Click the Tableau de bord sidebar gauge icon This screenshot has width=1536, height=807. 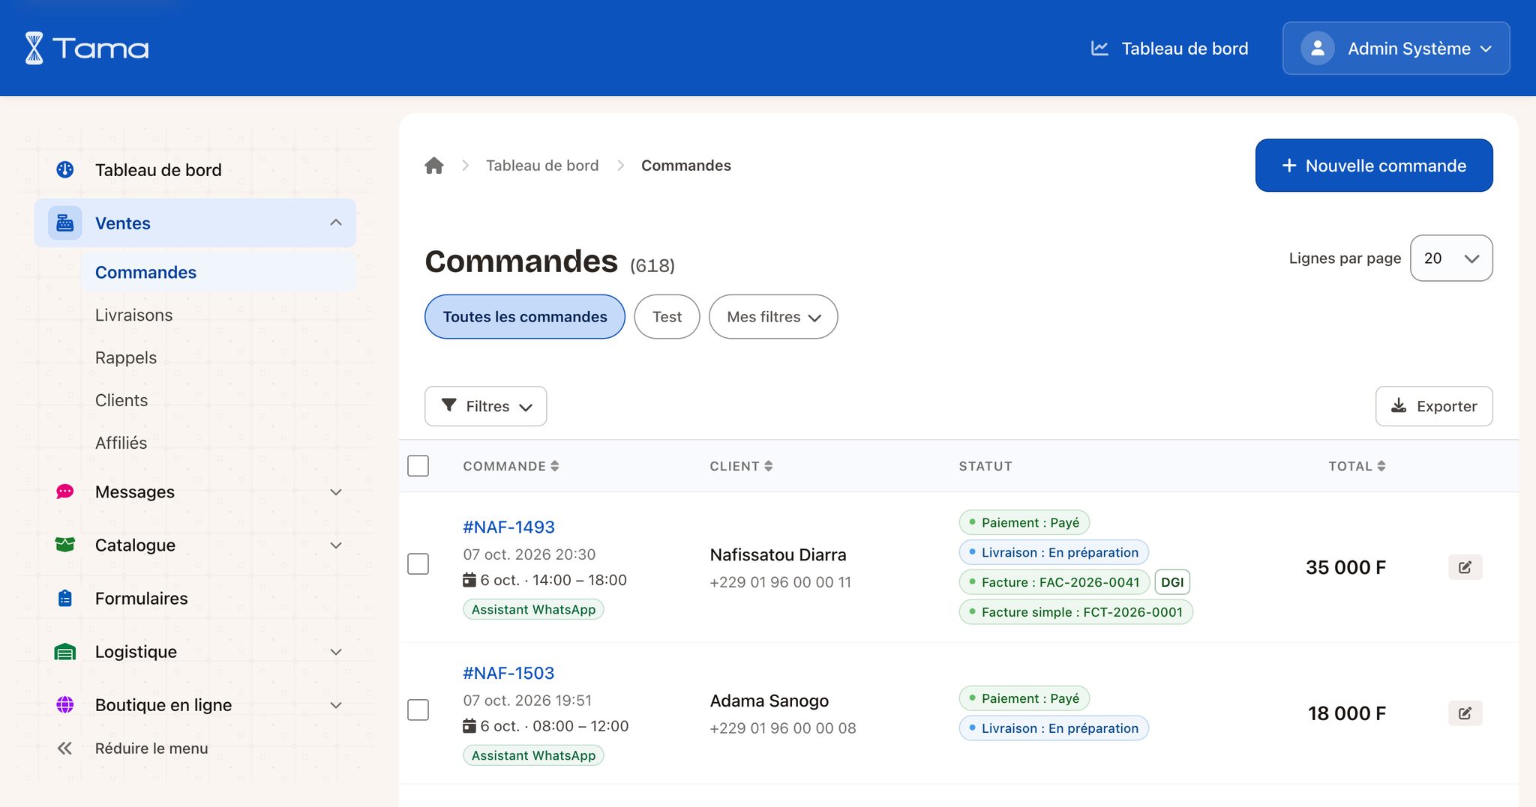tap(65, 170)
